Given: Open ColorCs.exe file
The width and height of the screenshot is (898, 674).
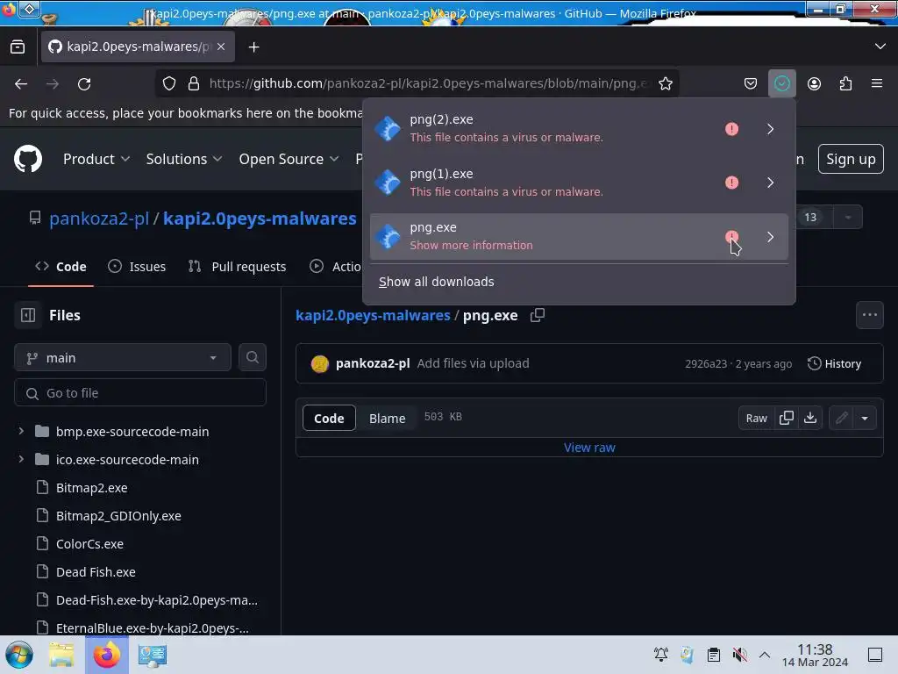Looking at the screenshot, I should (90, 544).
